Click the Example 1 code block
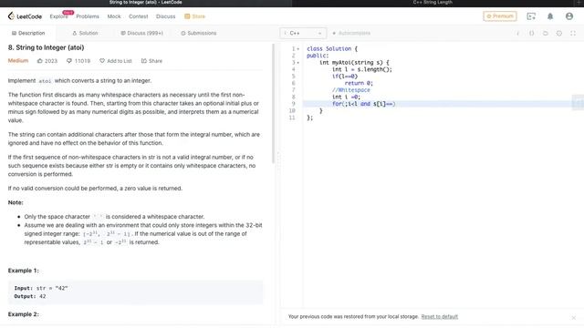Screen dimensions: 584x328 tap(135, 292)
